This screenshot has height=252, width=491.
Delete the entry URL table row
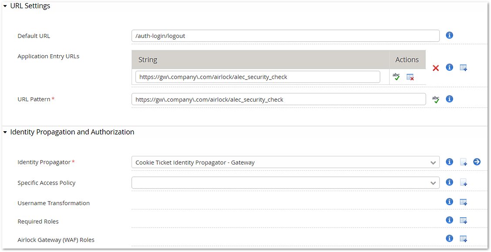pyautogui.click(x=410, y=77)
